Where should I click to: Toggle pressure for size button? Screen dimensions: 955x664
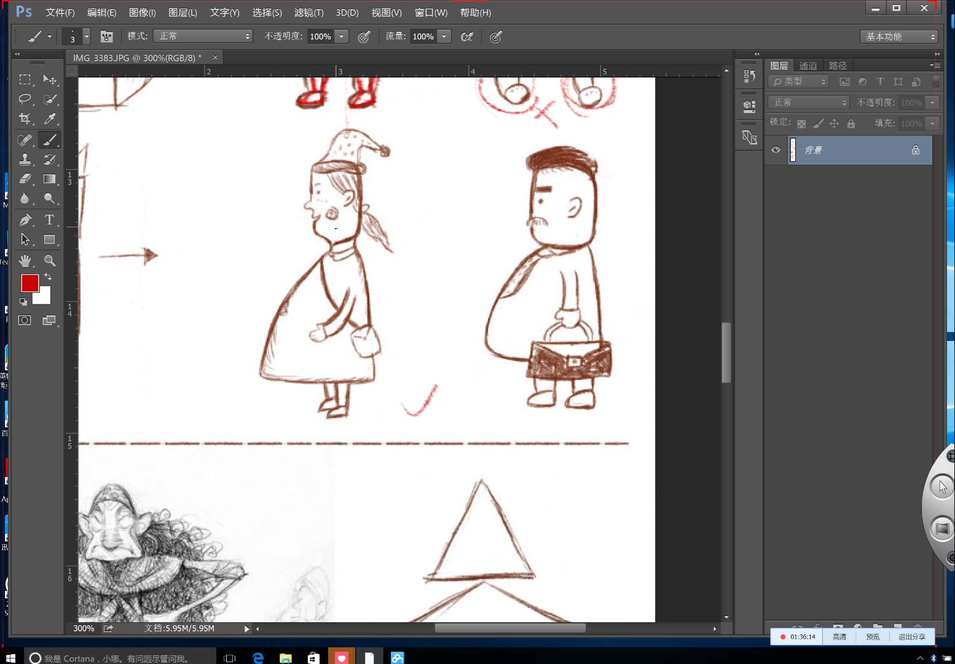(x=496, y=37)
